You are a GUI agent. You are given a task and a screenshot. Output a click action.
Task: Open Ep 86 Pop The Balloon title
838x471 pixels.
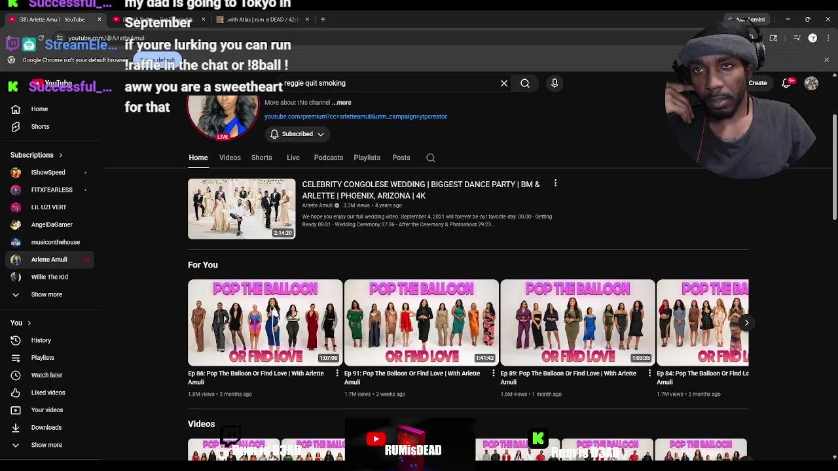click(256, 377)
